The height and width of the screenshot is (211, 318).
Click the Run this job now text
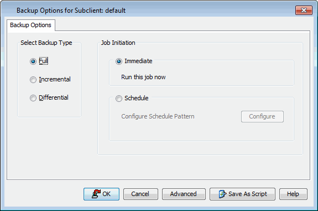pyautogui.click(x=143, y=77)
